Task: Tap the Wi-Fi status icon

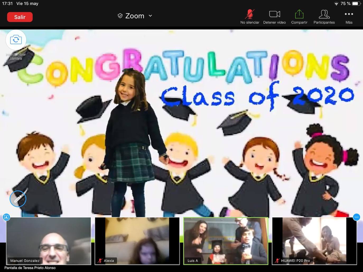Action: (x=336, y=4)
